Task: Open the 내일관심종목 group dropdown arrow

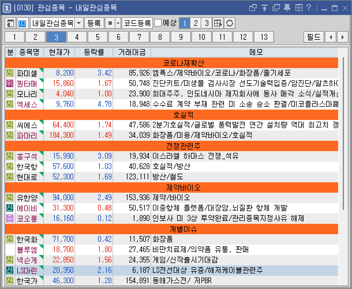Action: (79, 23)
